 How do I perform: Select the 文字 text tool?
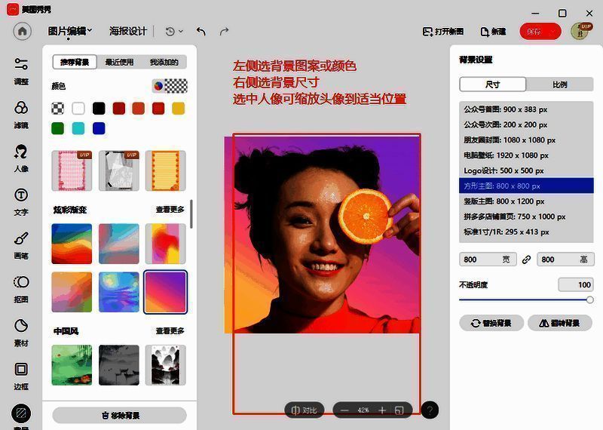point(21,201)
